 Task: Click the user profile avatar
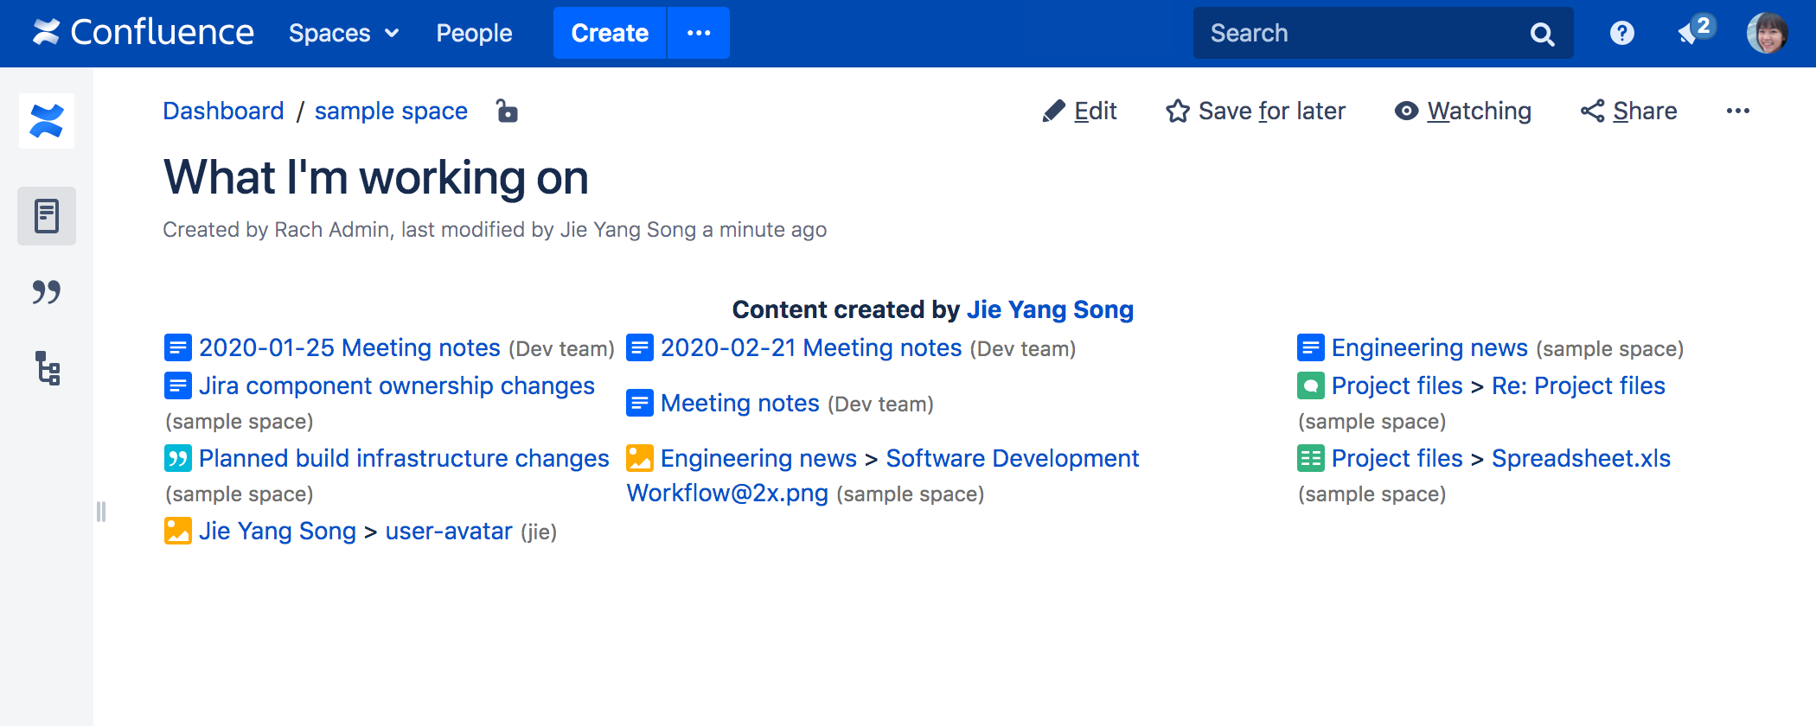(x=1767, y=33)
